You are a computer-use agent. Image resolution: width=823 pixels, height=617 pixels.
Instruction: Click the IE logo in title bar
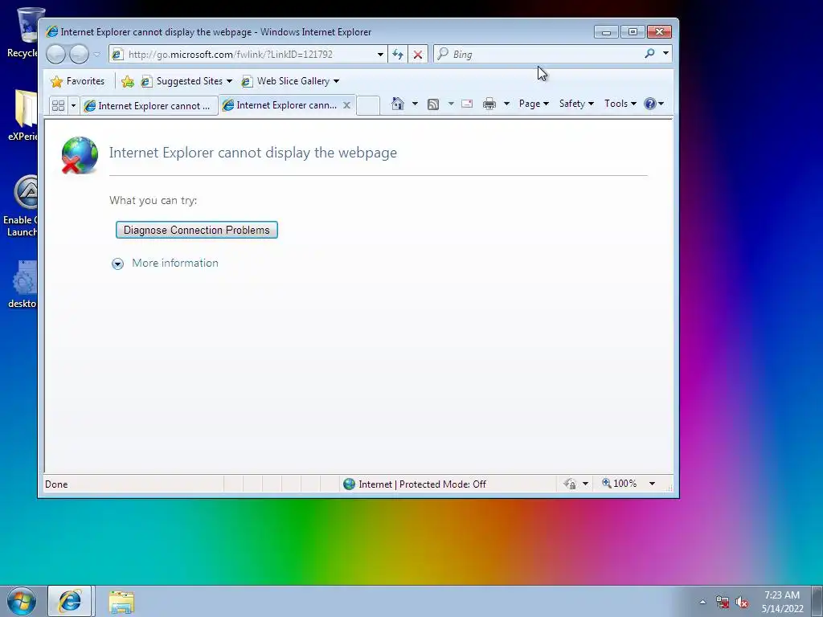(x=51, y=31)
